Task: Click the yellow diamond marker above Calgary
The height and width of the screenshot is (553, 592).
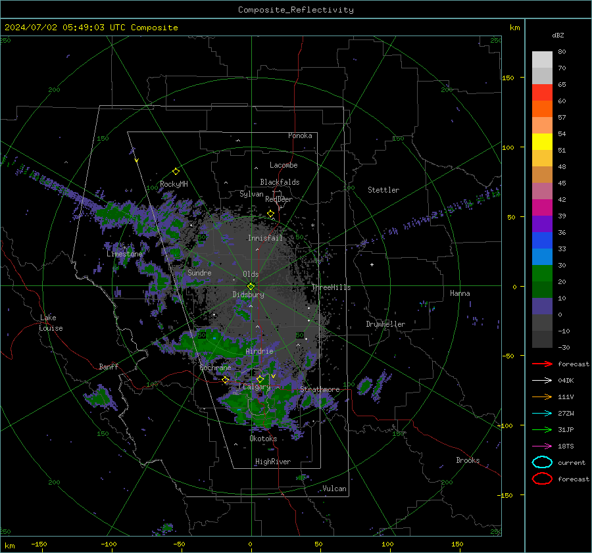Action: tap(260, 379)
